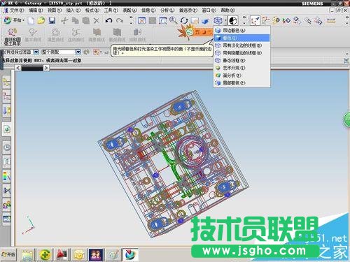
Task: Click the Undo arrow icon
Action: click(108, 21)
